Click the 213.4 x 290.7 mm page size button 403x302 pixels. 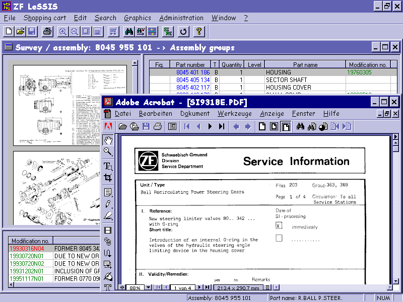tap(238, 287)
